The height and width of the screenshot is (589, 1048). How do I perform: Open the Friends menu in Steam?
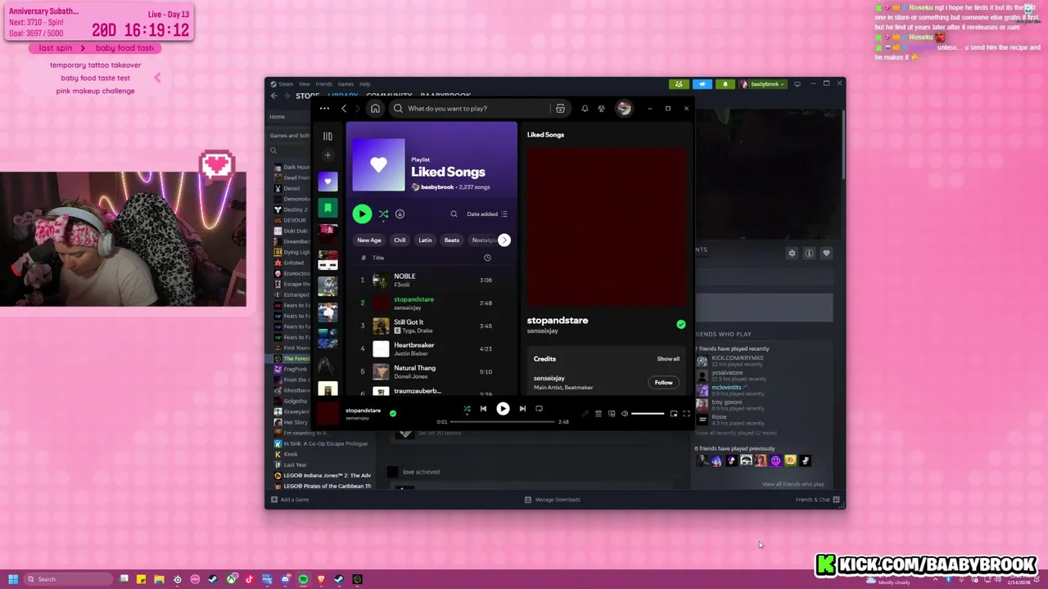pyautogui.click(x=323, y=84)
